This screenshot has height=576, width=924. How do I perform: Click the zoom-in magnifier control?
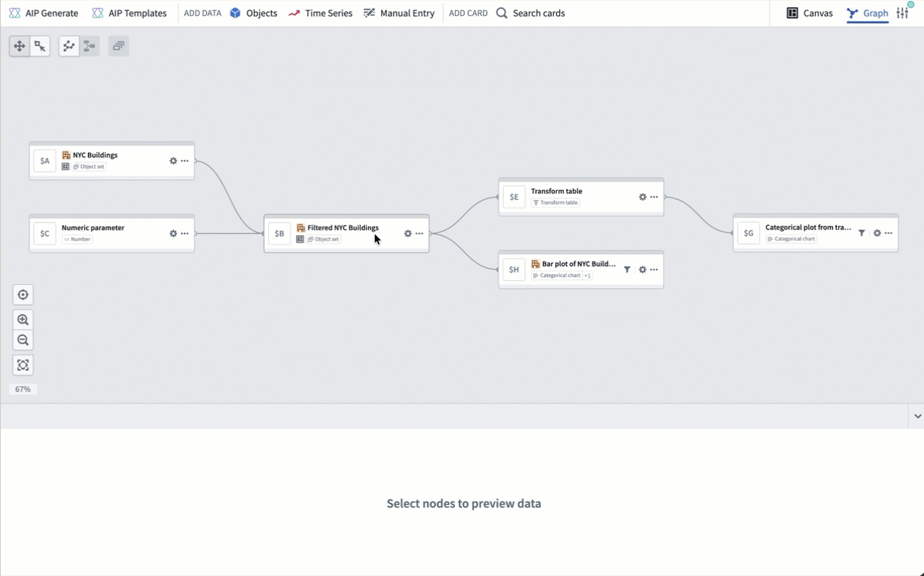22,319
